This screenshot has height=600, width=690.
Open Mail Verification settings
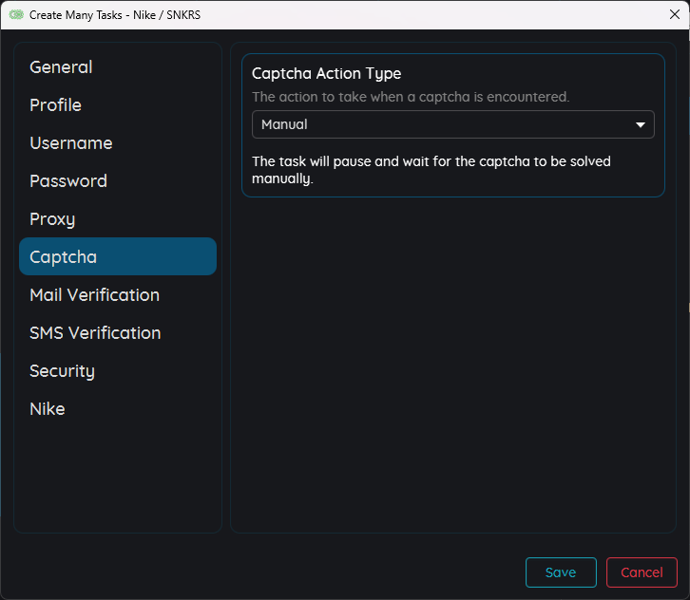(94, 295)
